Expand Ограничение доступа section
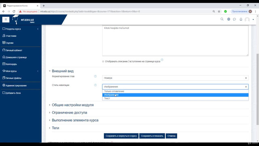The height and width of the screenshot is (146, 259). tap(69, 113)
